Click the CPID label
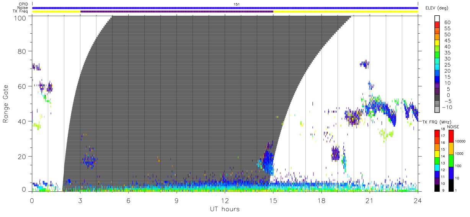Viewport: 470px width, 217px height. point(23,4)
